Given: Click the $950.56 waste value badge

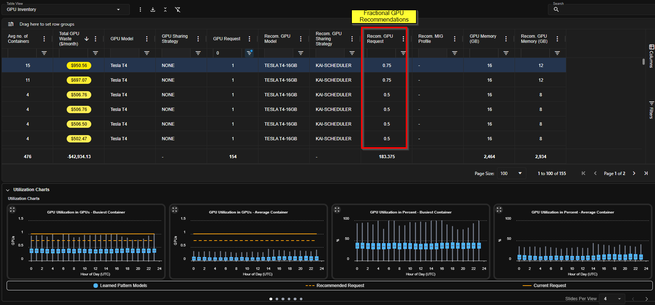Looking at the screenshot, I should [x=79, y=66].
